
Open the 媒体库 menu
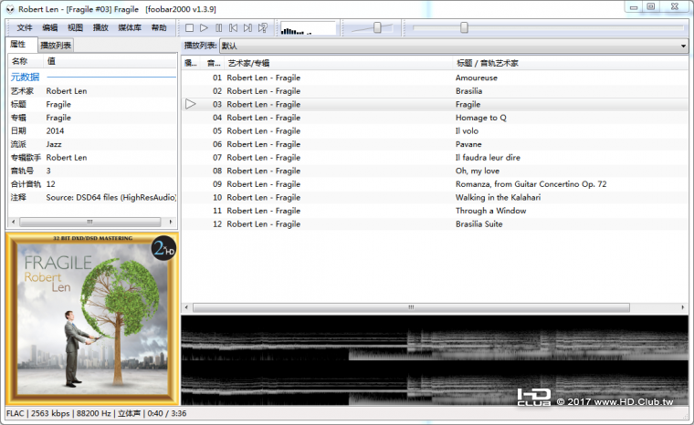[129, 28]
